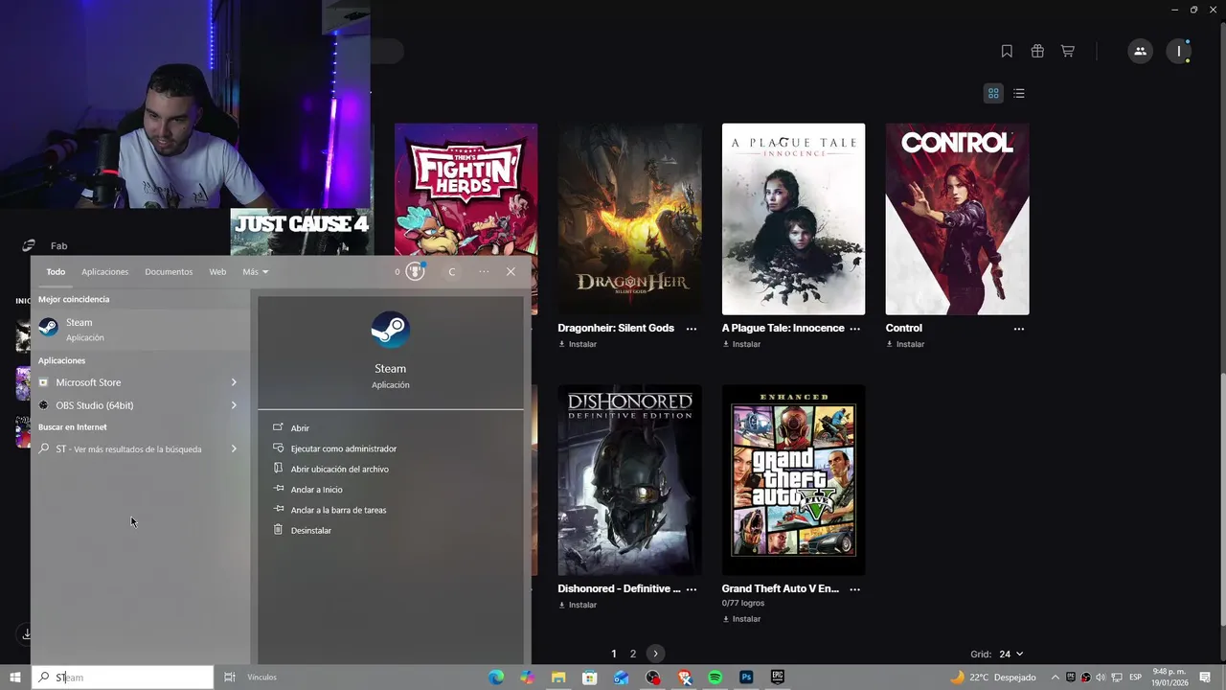
Task: Click the next page arrow in pagination
Action: tap(655, 654)
